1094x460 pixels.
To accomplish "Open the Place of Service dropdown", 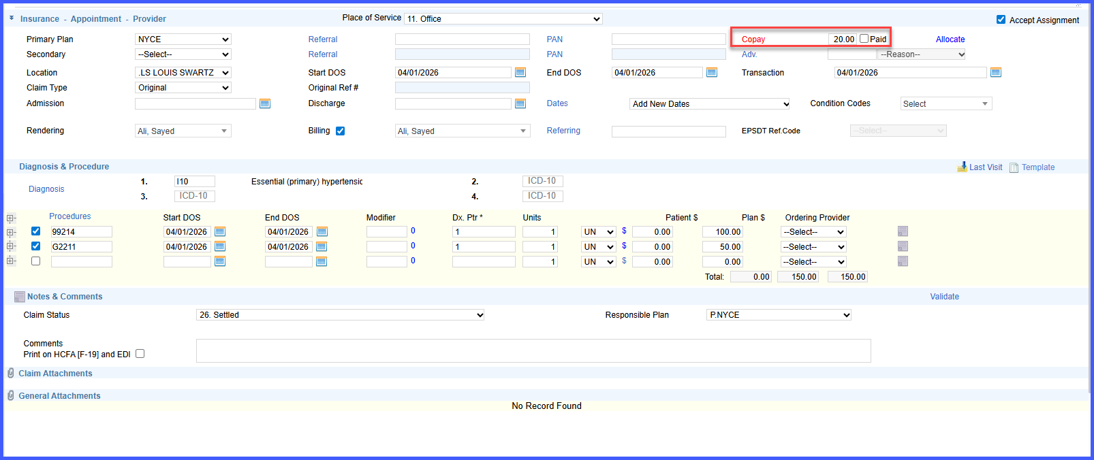I will click(503, 19).
